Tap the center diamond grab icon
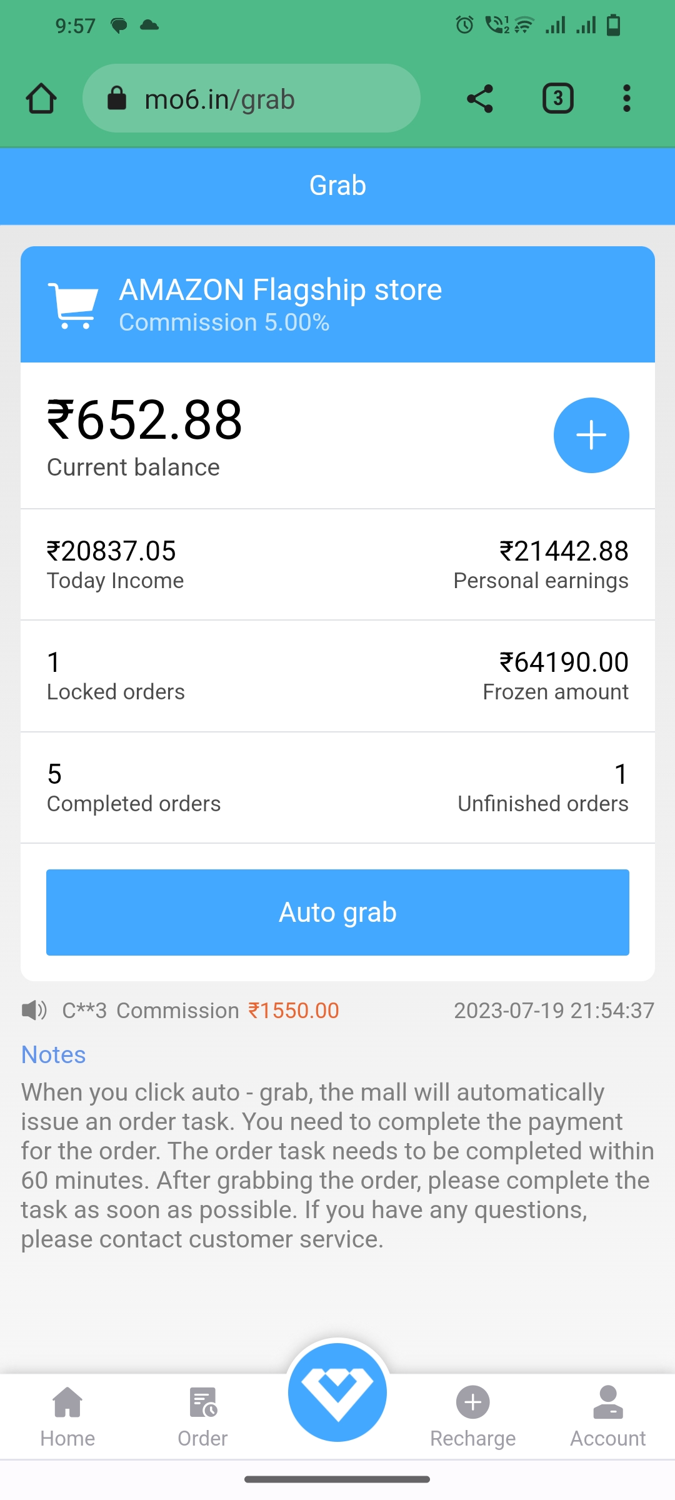This screenshot has height=1500, width=675. point(337,1392)
